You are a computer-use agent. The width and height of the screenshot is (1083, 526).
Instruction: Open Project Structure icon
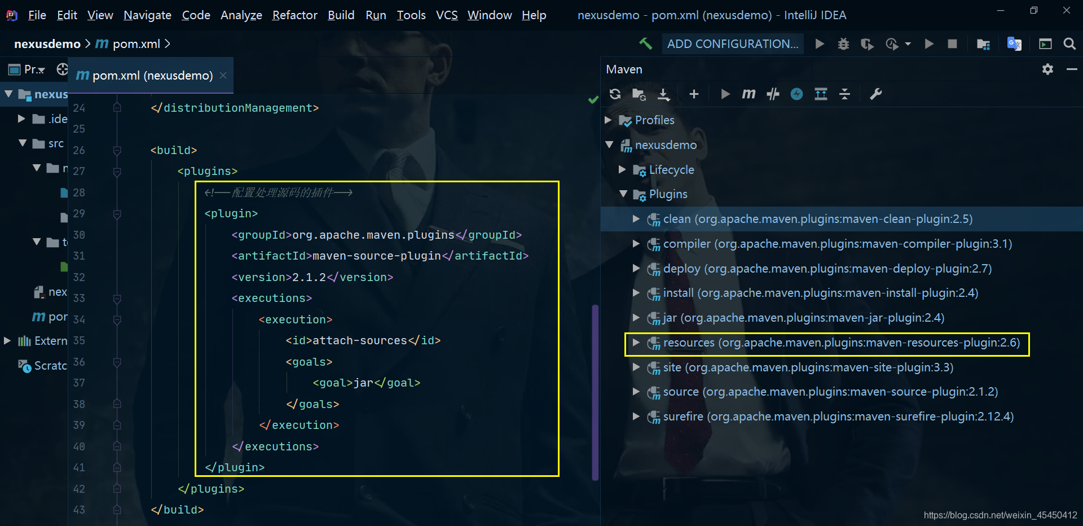[x=983, y=43]
